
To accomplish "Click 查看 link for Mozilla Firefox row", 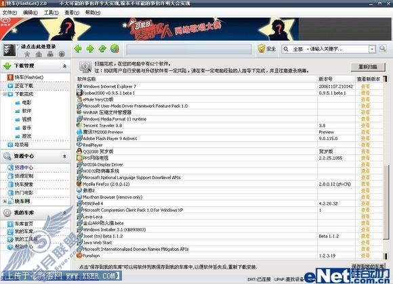I will (365, 184).
